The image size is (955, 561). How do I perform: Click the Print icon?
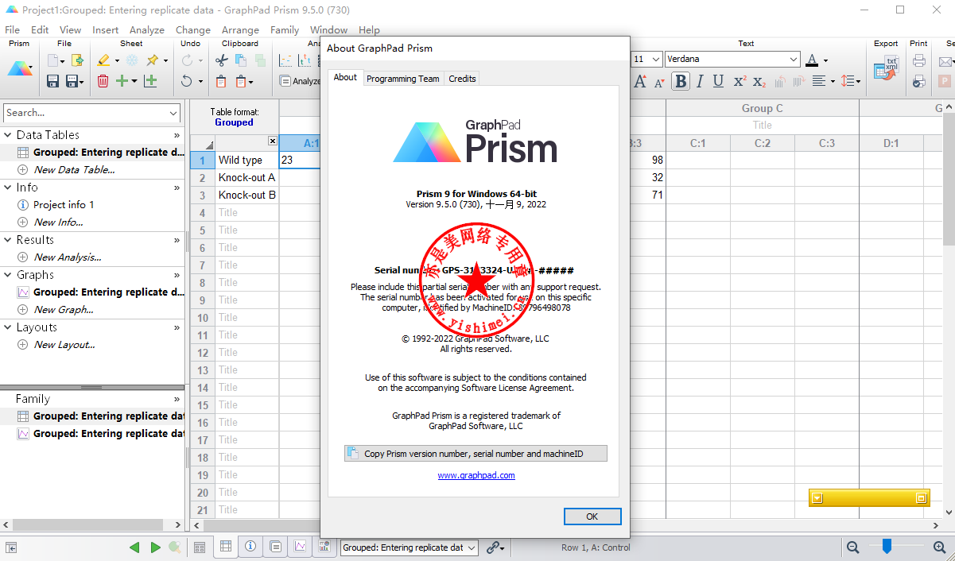coord(919,60)
